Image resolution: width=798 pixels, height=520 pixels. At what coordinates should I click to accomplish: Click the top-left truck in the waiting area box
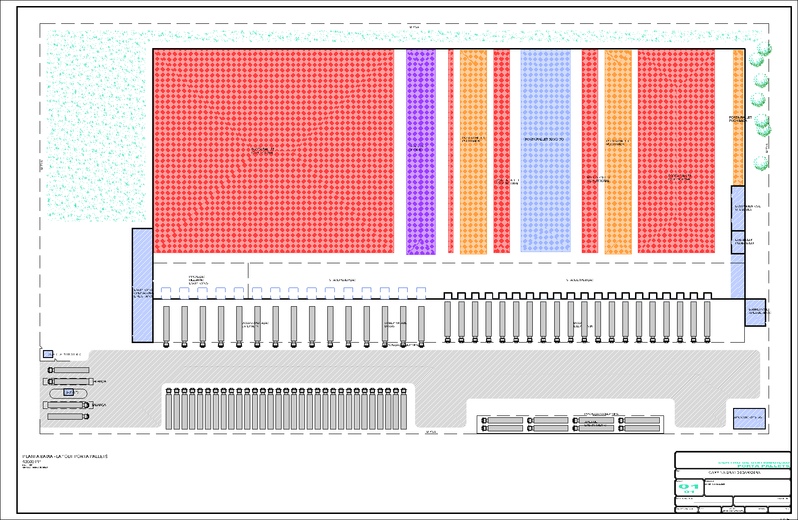[x=503, y=421]
